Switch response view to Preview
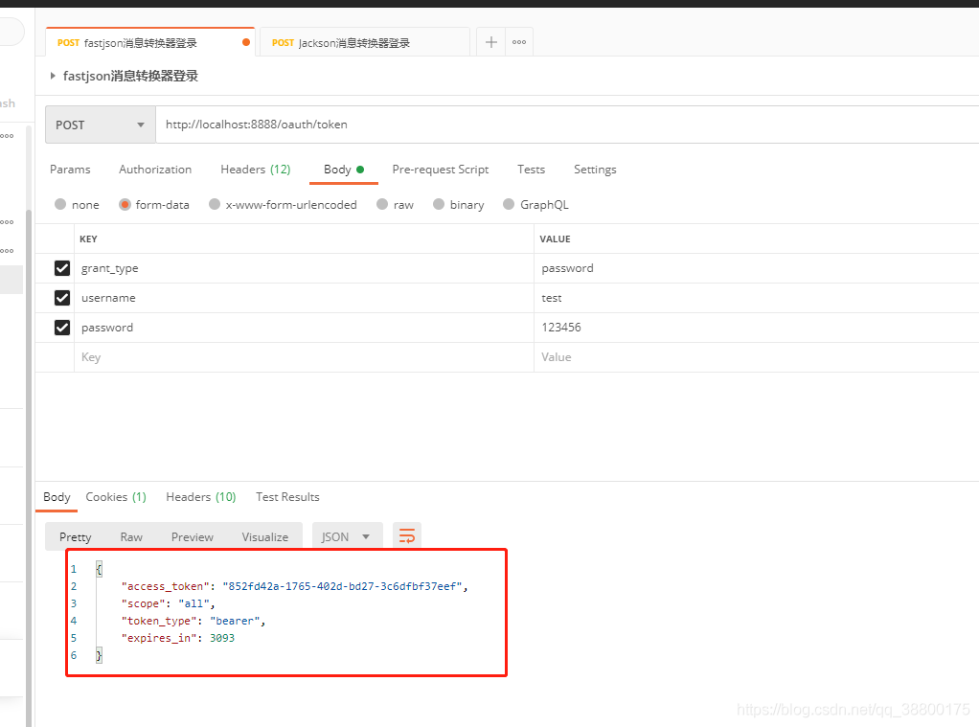 coord(193,537)
